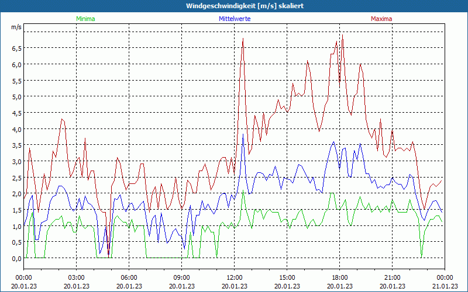Image resolution: width=468 pixels, height=292 pixels.
Task: Click the '18:00' time axis label
Action: coord(340,278)
